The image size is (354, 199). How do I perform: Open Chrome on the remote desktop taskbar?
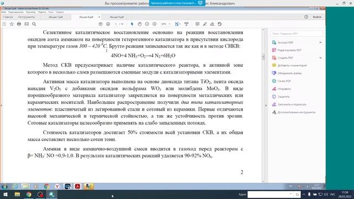coord(46,186)
